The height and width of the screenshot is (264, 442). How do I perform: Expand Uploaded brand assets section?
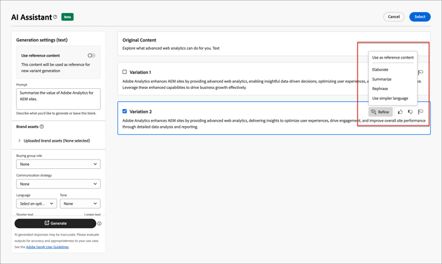pyautogui.click(x=20, y=141)
